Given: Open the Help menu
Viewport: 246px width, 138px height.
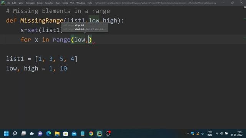Looking at the screenshot, I should click(x=90, y=3).
